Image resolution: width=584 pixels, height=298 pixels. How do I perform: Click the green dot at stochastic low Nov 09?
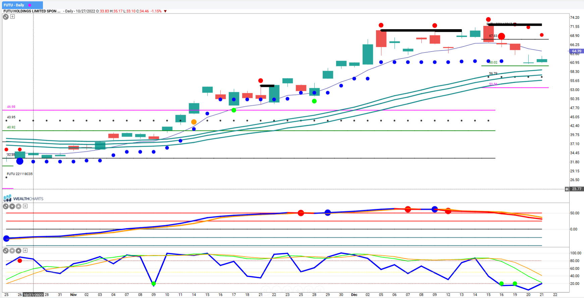click(x=154, y=284)
